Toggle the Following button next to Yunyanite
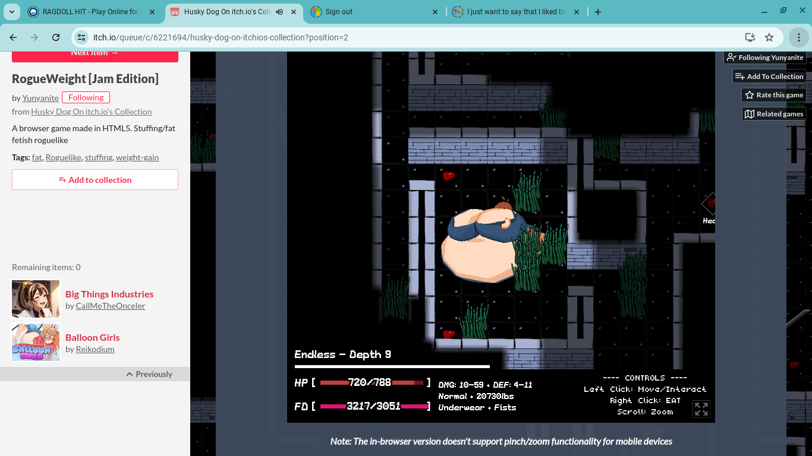 (x=86, y=97)
